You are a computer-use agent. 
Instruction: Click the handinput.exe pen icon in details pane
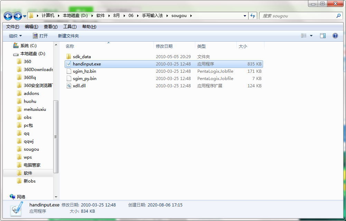tap(16, 209)
